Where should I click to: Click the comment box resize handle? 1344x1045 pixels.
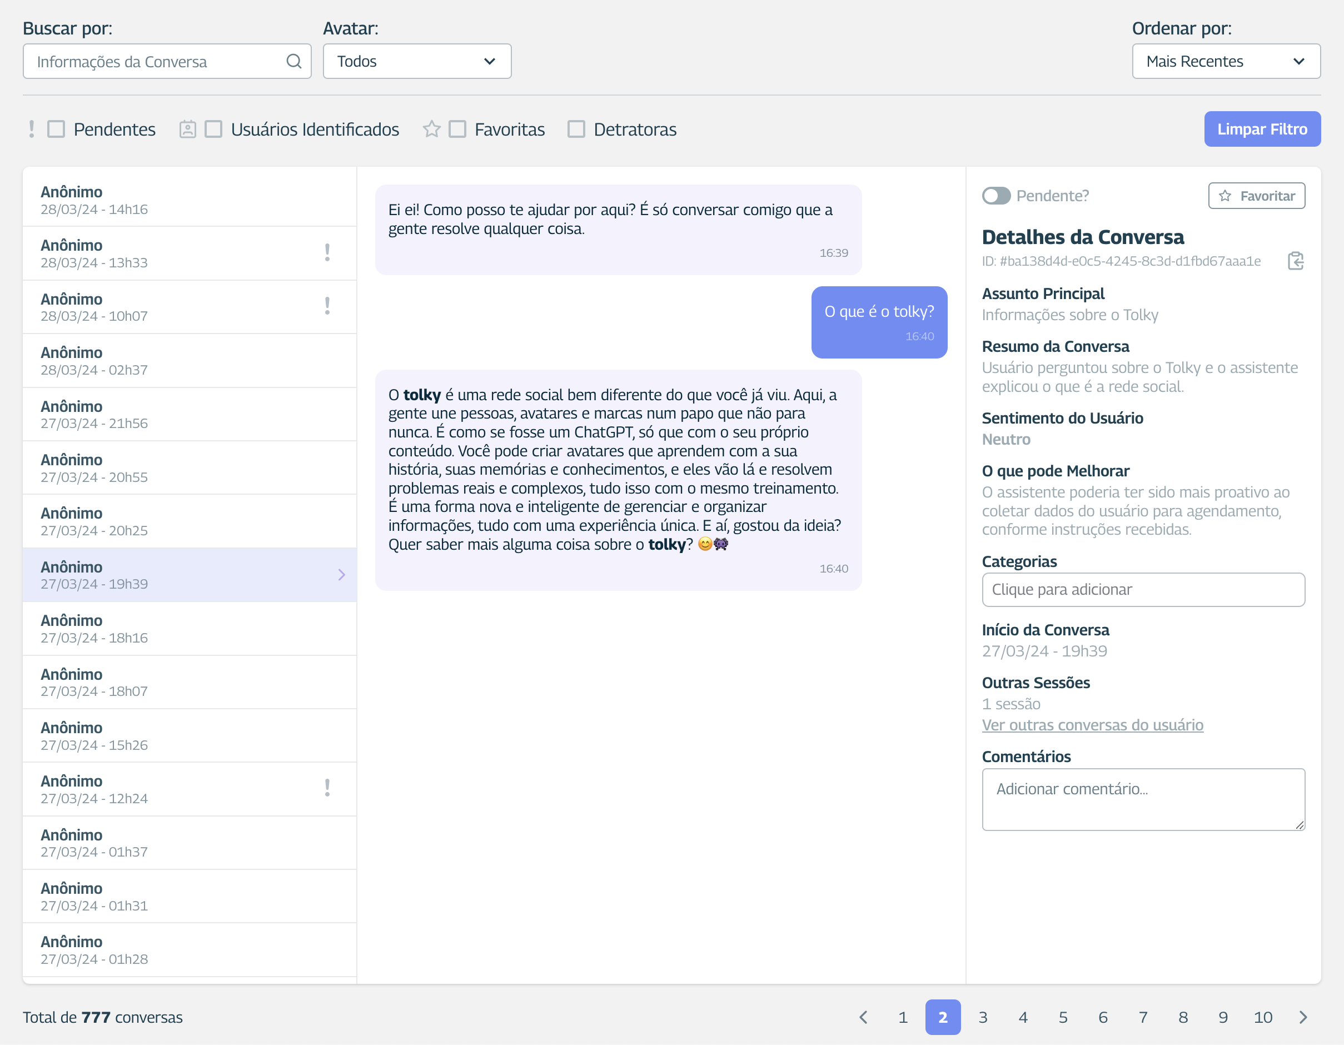click(1299, 825)
